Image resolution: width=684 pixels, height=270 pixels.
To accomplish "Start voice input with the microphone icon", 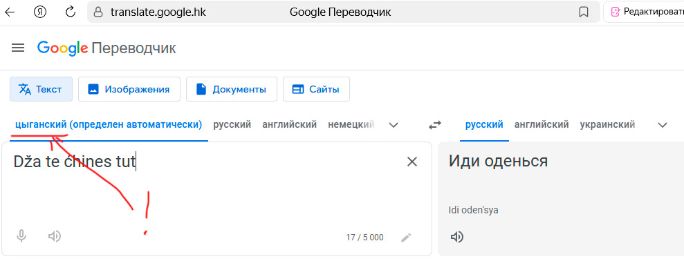I will click(21, 236).
